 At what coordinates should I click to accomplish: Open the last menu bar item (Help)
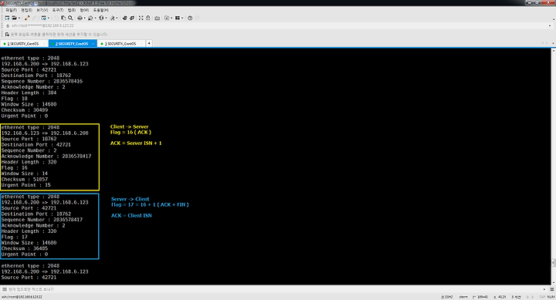tap(101, 10)
